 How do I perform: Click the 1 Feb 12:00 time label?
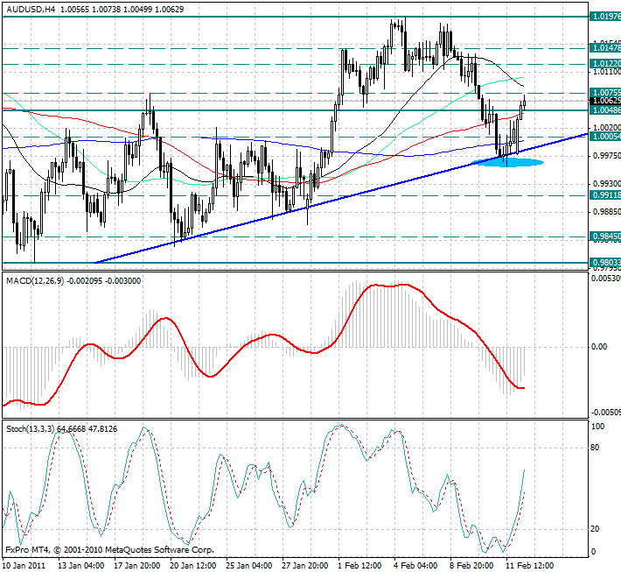pos(359,565)
